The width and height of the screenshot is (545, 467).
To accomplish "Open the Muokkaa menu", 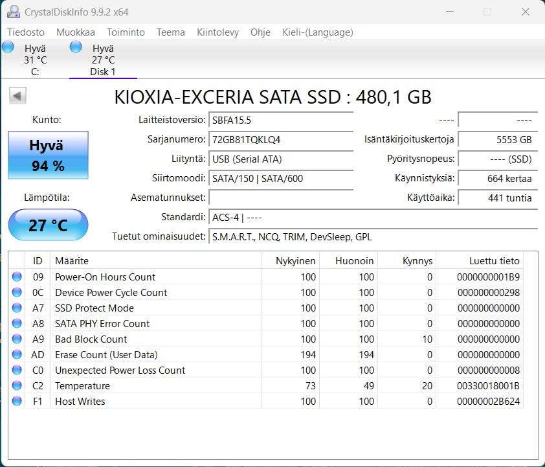I will [76, 32].
